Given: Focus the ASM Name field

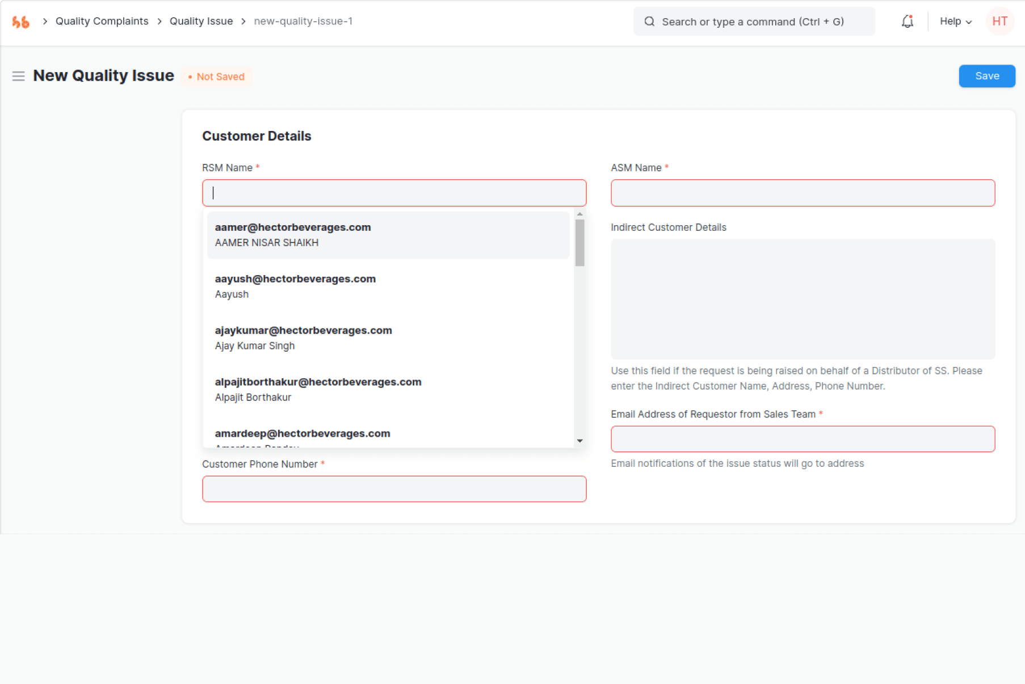Looking at the screenshot, I should (x=803, y=193).
